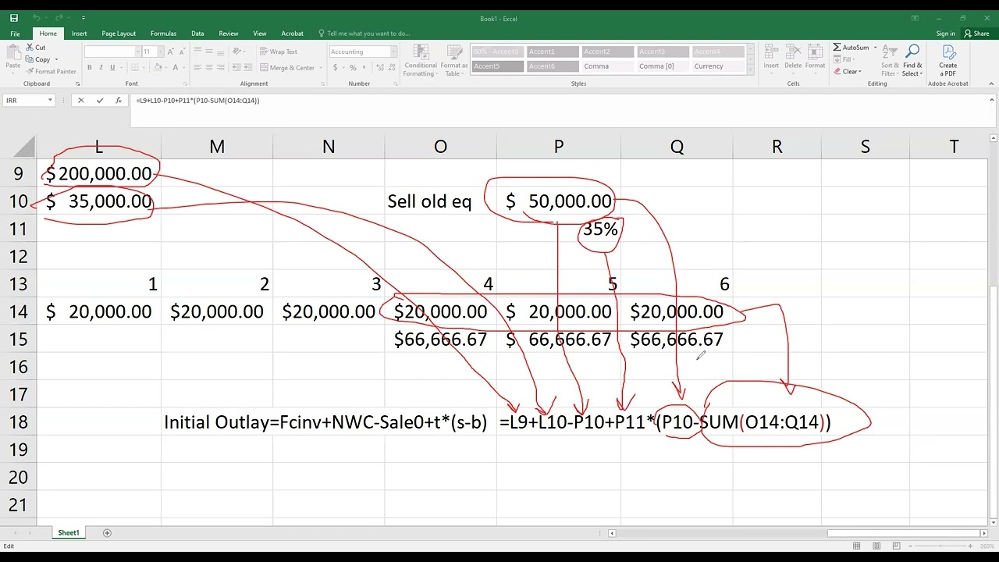This screenshot has height=562, width=999.
Task: Click the Save icon in quick access toolbar
Action: point(14,18)
